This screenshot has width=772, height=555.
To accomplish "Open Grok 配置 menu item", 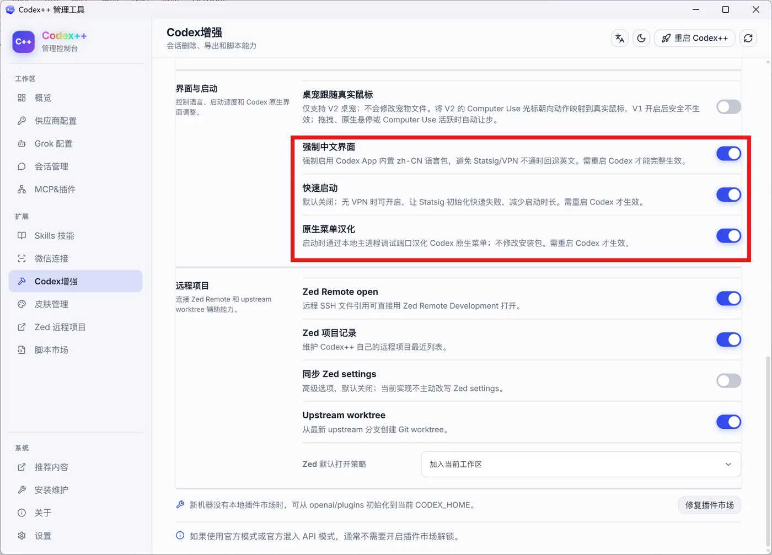I will (76, 143).
